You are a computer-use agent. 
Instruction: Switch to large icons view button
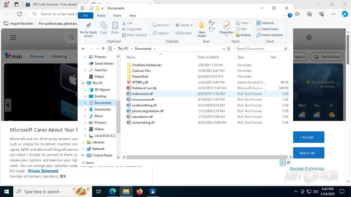point(288,163)
